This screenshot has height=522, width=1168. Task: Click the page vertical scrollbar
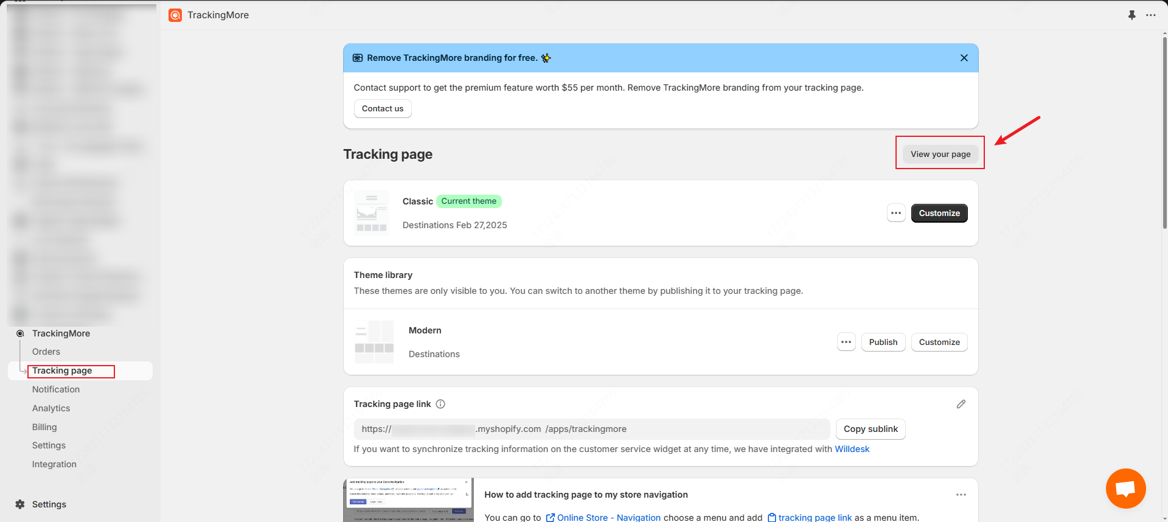[x=1164, y=133]
